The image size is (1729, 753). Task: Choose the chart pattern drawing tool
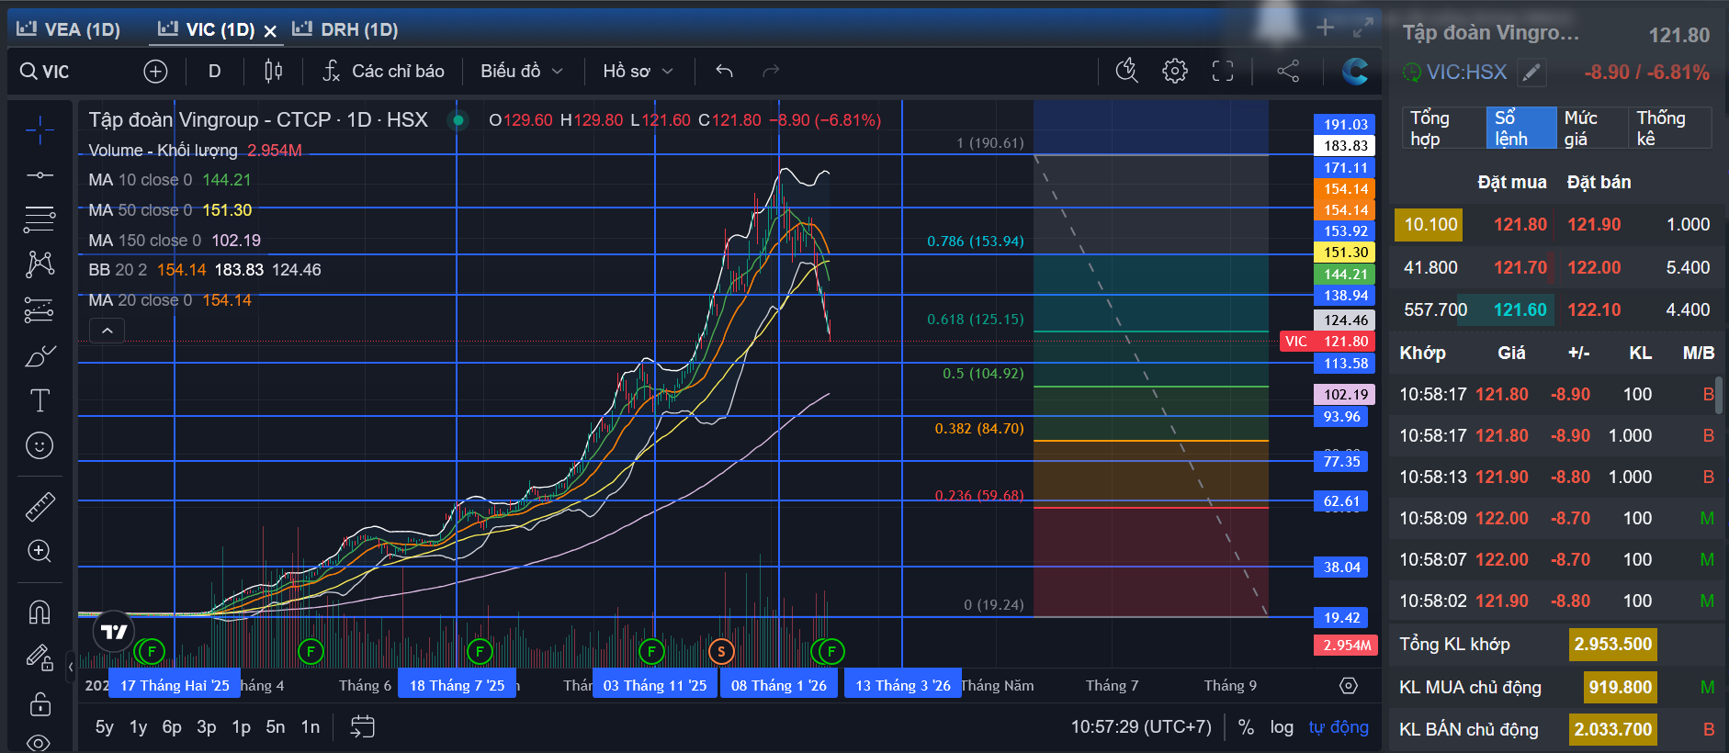pyautogui.click(x=39, y=264)
